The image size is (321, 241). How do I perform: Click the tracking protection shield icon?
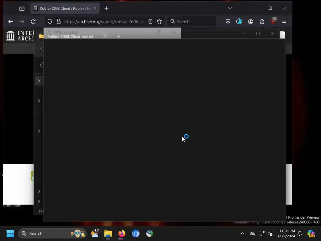click(x=50, y=22)
